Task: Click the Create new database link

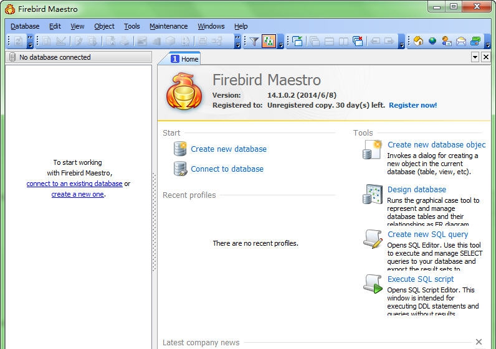Action: tap(229, 149)
